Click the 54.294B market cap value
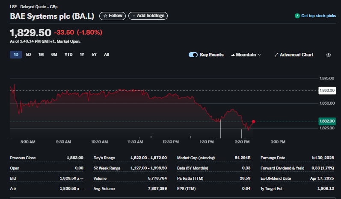 (243, 158)
